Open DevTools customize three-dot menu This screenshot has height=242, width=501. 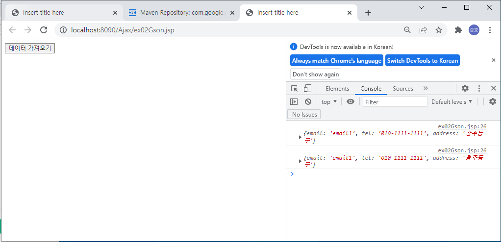click(479, 89)
